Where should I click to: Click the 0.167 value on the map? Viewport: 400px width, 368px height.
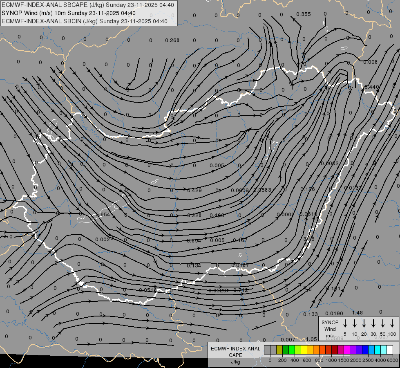click(x=240, y=240)
